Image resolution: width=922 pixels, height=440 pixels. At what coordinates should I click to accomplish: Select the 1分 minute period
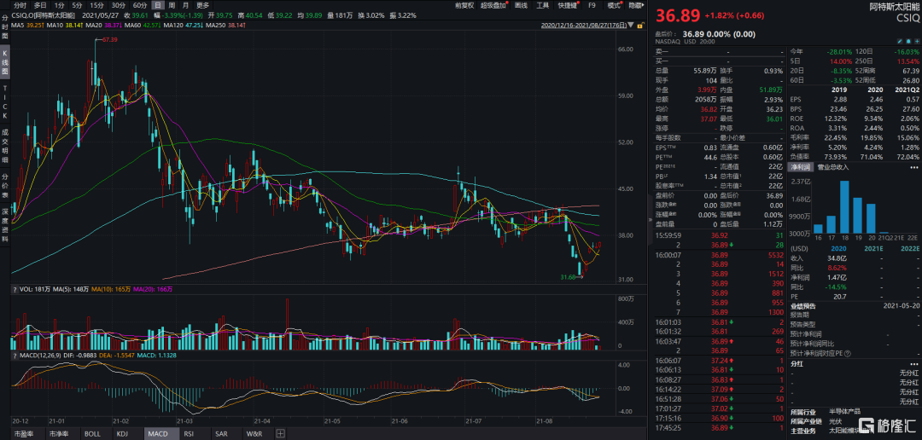coord(59,5)
